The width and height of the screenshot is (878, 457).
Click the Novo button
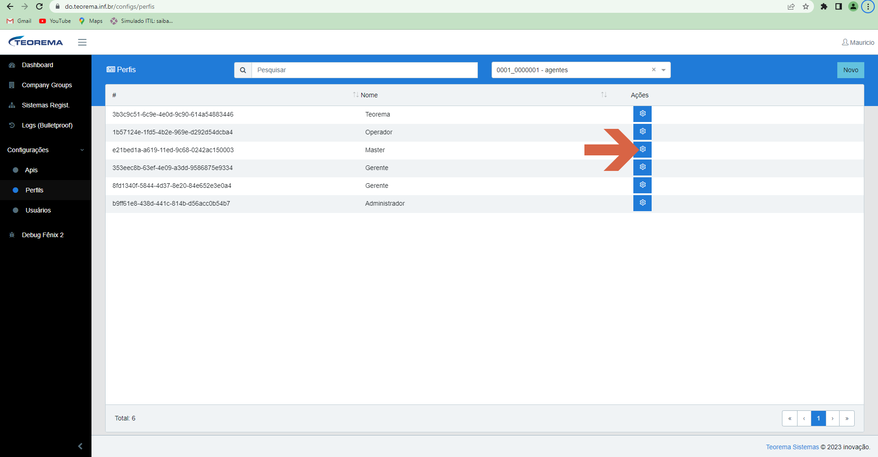point(851,70)
